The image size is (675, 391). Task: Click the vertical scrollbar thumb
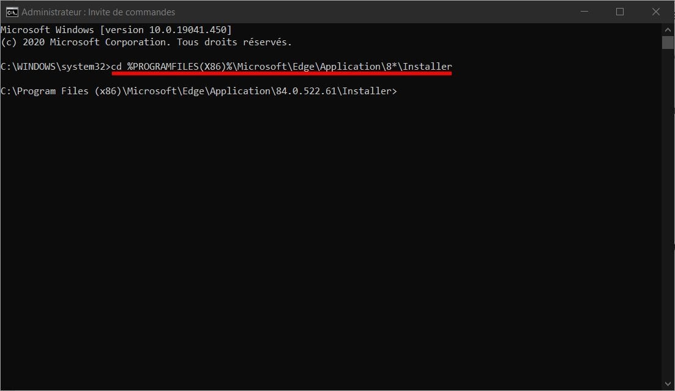(668, 43)
